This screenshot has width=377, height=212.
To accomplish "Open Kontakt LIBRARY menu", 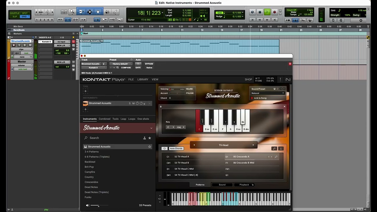I will click(x=143, y=79).
